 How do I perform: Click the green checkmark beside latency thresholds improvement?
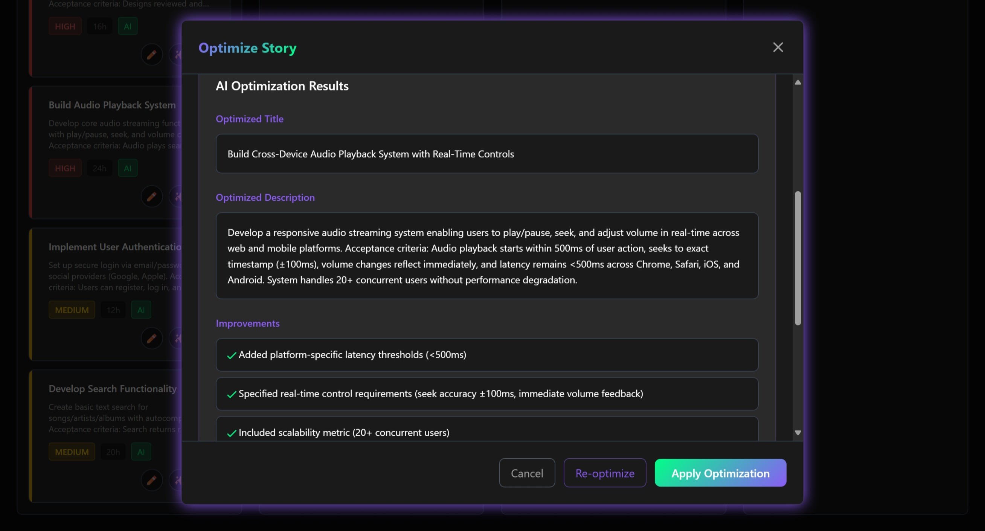point(231,356)
